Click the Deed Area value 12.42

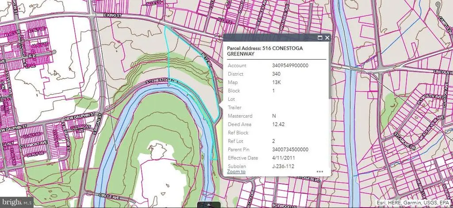pos(278,124)
